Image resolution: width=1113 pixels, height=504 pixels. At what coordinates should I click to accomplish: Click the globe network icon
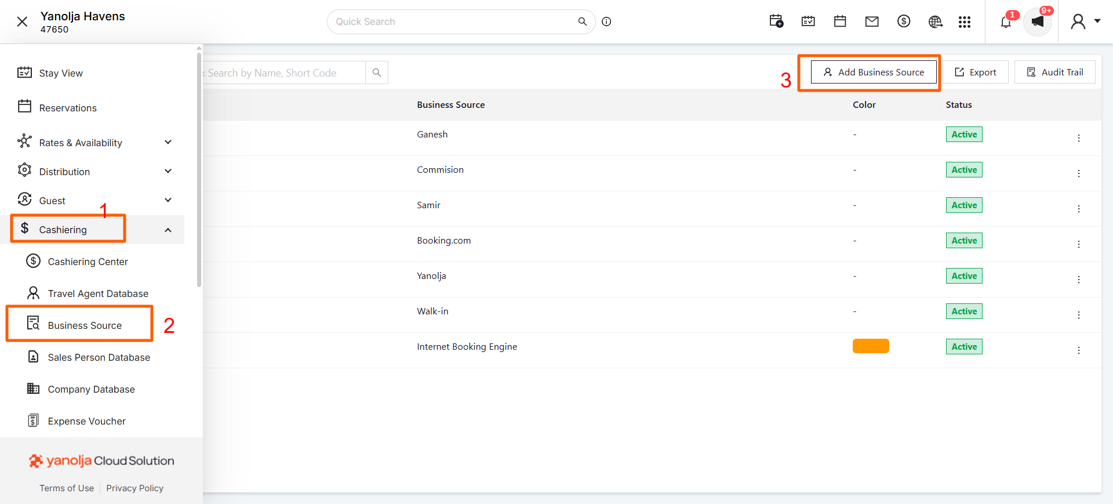(935, 21)
